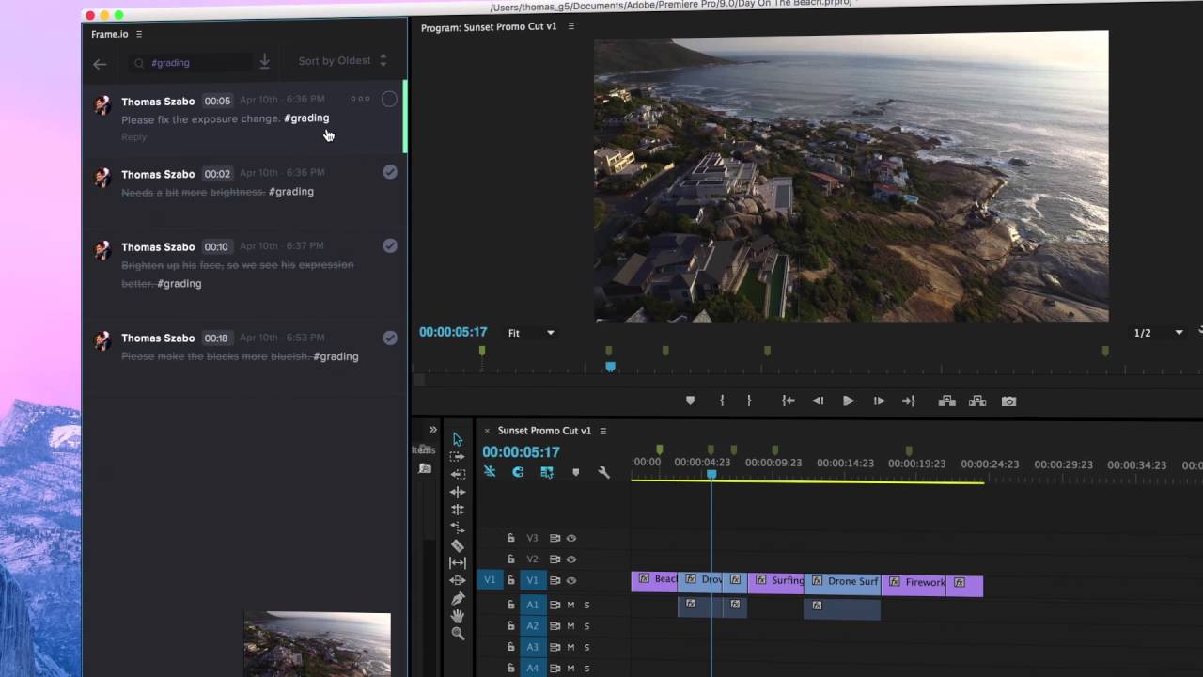Click the timeline Add Marker icon

tap(575, 472)
